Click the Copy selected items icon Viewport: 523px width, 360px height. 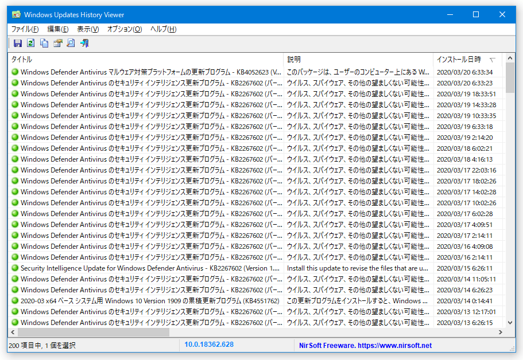point(44,43)
